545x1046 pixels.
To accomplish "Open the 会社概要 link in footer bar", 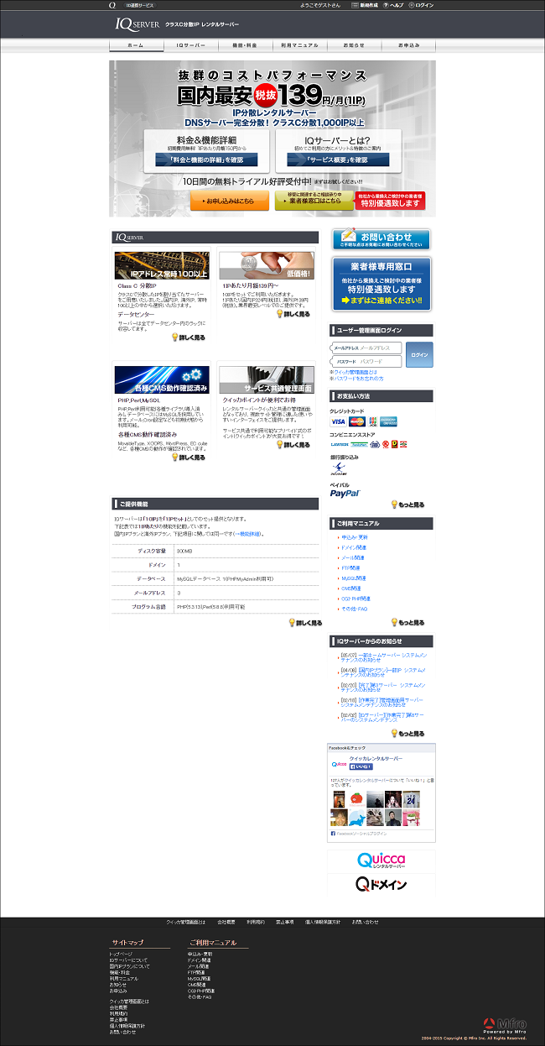I will pyautogui.click(x=227, y=922).
